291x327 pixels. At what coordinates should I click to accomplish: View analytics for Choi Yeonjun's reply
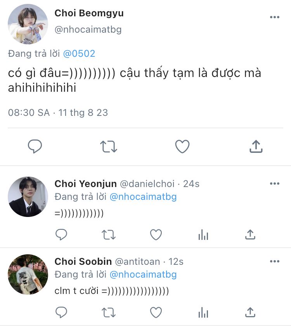coord(203,234)
